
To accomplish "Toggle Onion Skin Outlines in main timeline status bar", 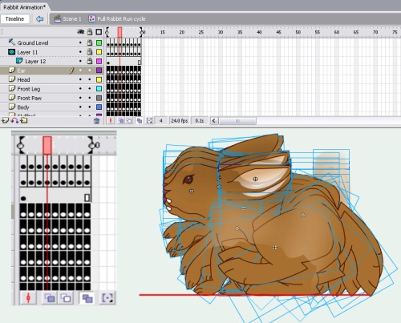I will [x=129, y=121].
